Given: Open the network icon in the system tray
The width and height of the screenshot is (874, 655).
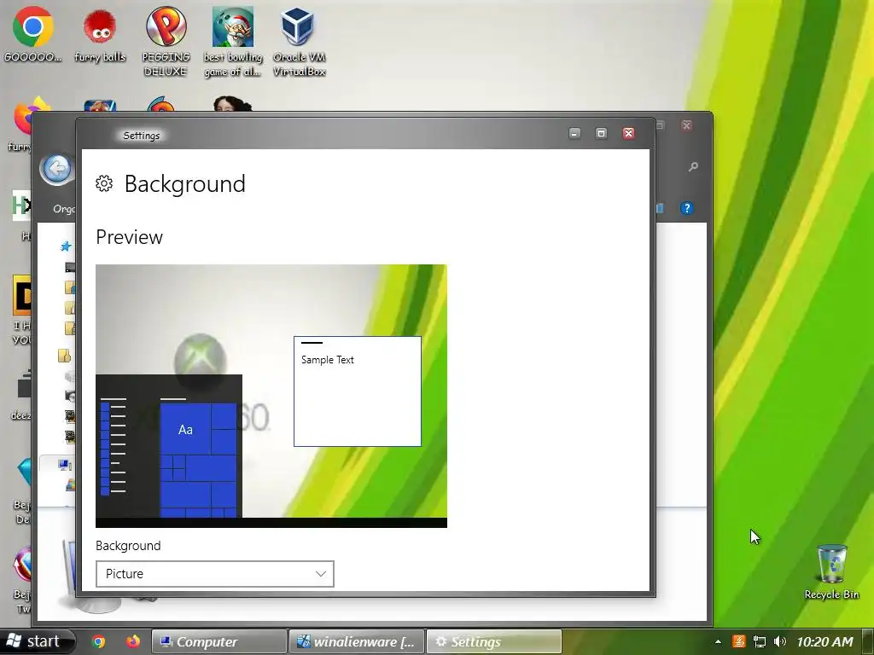Looking at the screenshot, I should coord(759,641).
